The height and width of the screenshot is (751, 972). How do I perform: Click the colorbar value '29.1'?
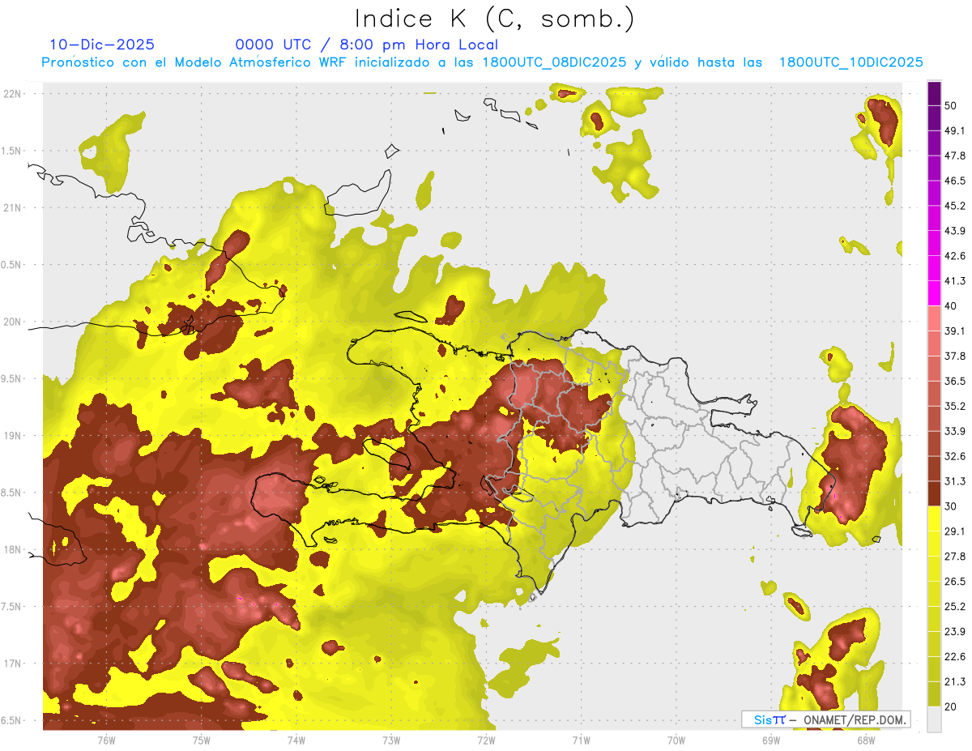click(954, 531)
